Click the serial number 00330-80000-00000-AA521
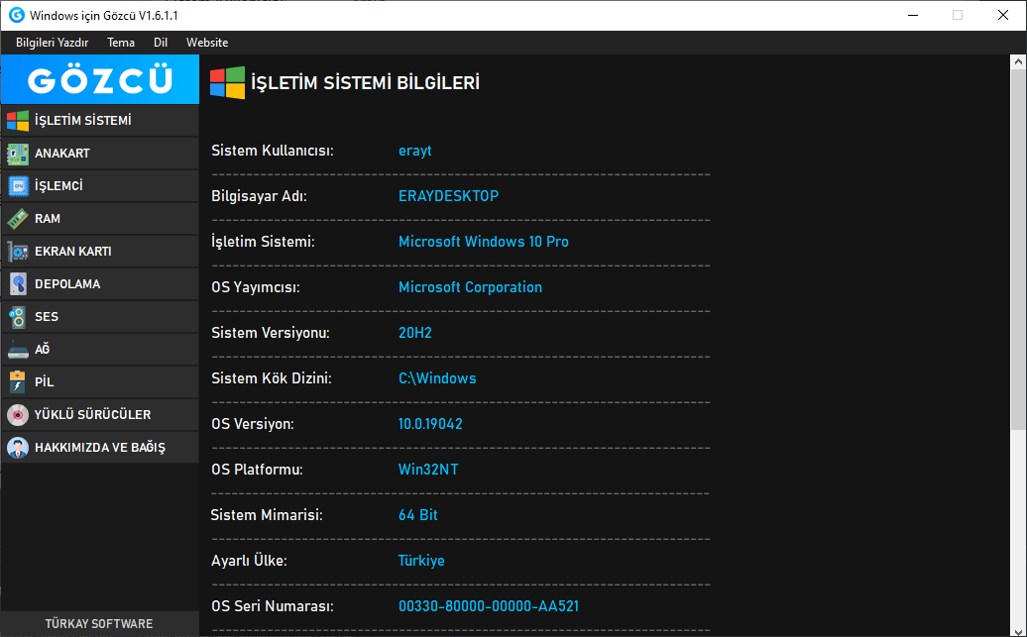1027x637 pixels. 489,606
